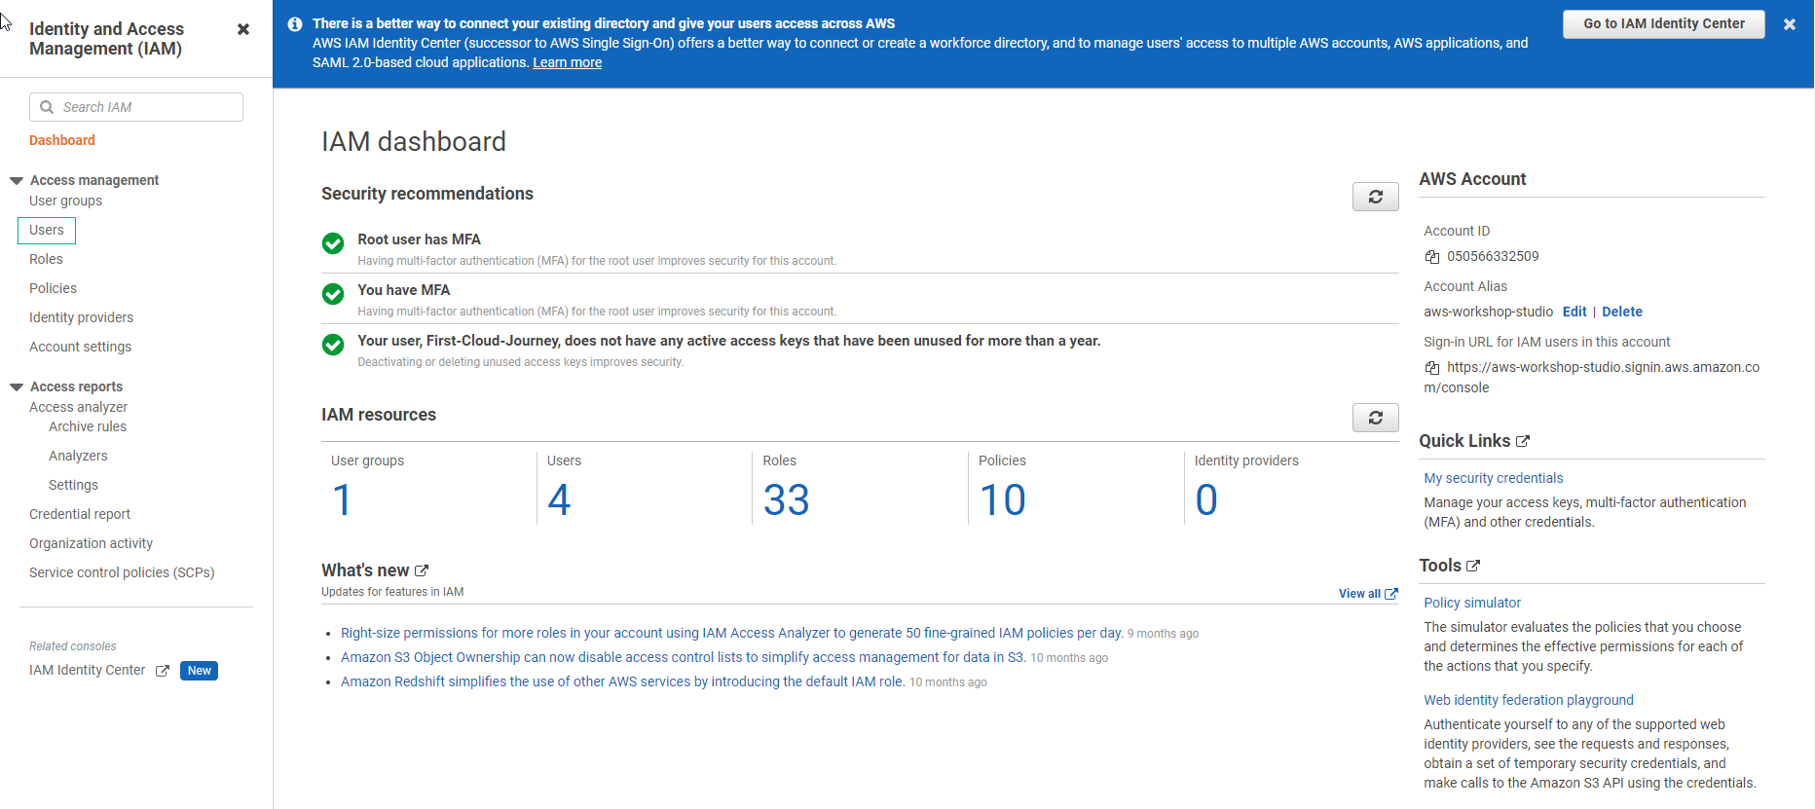Read the Amazon Redshift default IAM role news
This screenshot has height=809, width=1815.
[622, 681]
